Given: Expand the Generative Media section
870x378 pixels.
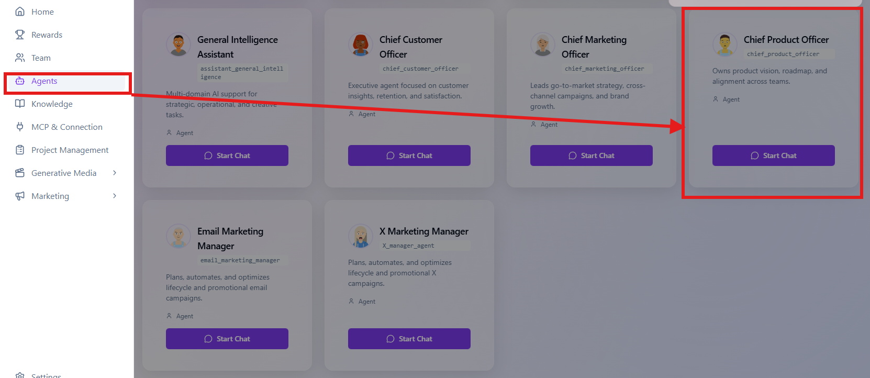Looking at the screenshot, I should coord(115,173).
